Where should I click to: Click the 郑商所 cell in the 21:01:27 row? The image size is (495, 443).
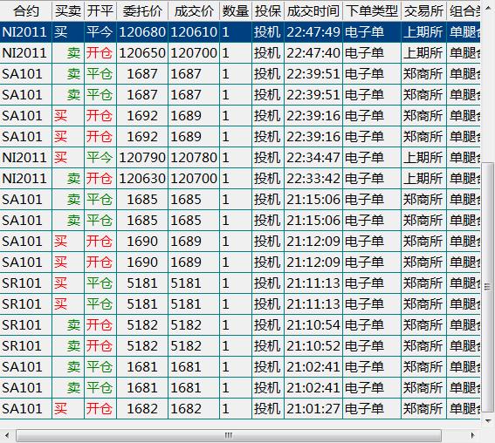click(x=423, y=409)
